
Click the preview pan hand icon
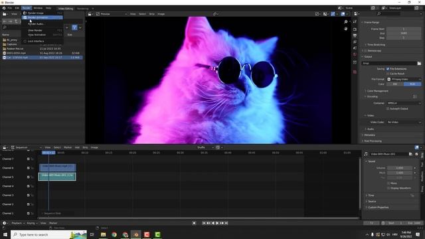point(346,29)
